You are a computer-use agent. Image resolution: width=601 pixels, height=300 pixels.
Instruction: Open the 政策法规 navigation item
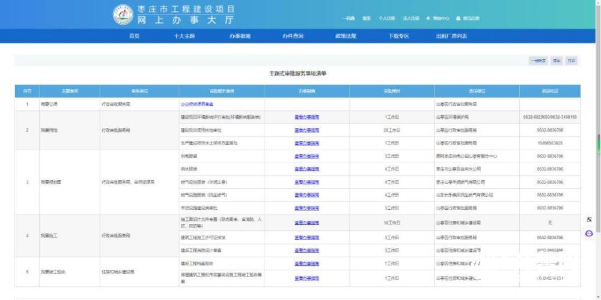[346, 37]
